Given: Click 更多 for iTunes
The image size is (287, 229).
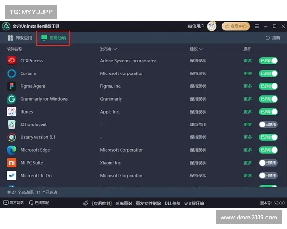Looking at the screenshot, I should [247, 112].
